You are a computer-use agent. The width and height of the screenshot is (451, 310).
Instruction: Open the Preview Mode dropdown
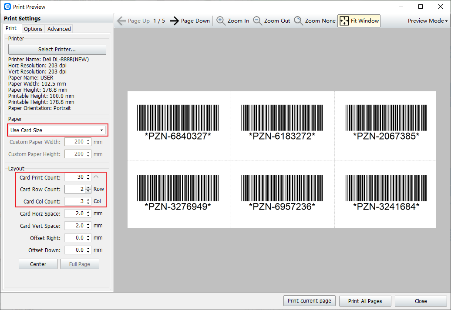pyautogui.click(x=427, y=21)
